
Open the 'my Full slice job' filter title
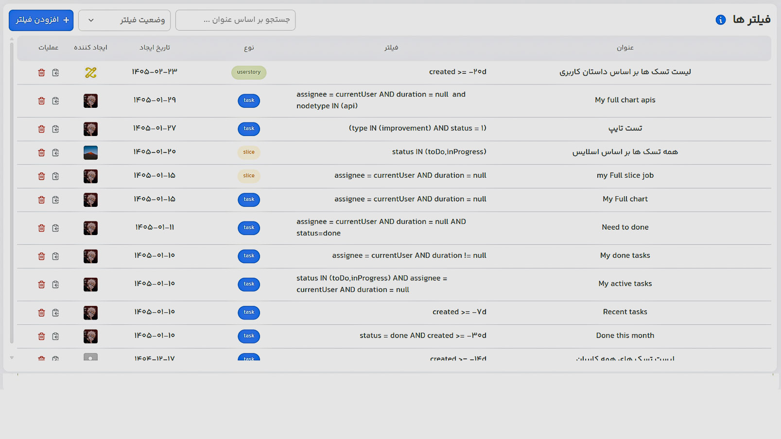pyautogui.click(x=625, y=175)
